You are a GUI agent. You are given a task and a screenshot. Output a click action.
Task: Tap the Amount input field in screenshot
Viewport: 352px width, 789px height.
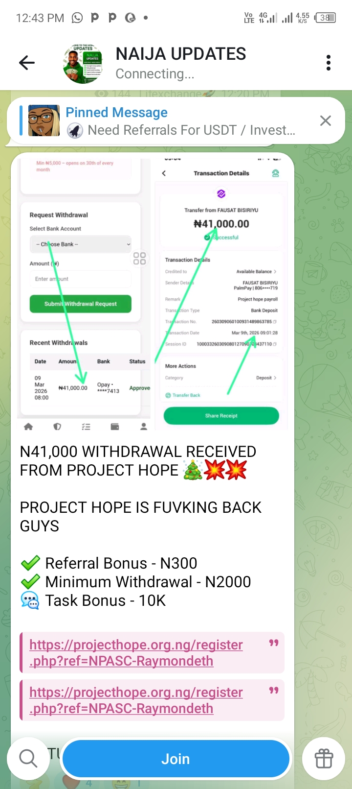(x=81, y=279)
